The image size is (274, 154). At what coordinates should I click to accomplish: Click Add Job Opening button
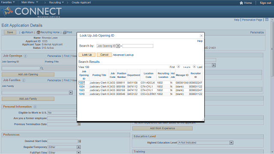(28, 74)
